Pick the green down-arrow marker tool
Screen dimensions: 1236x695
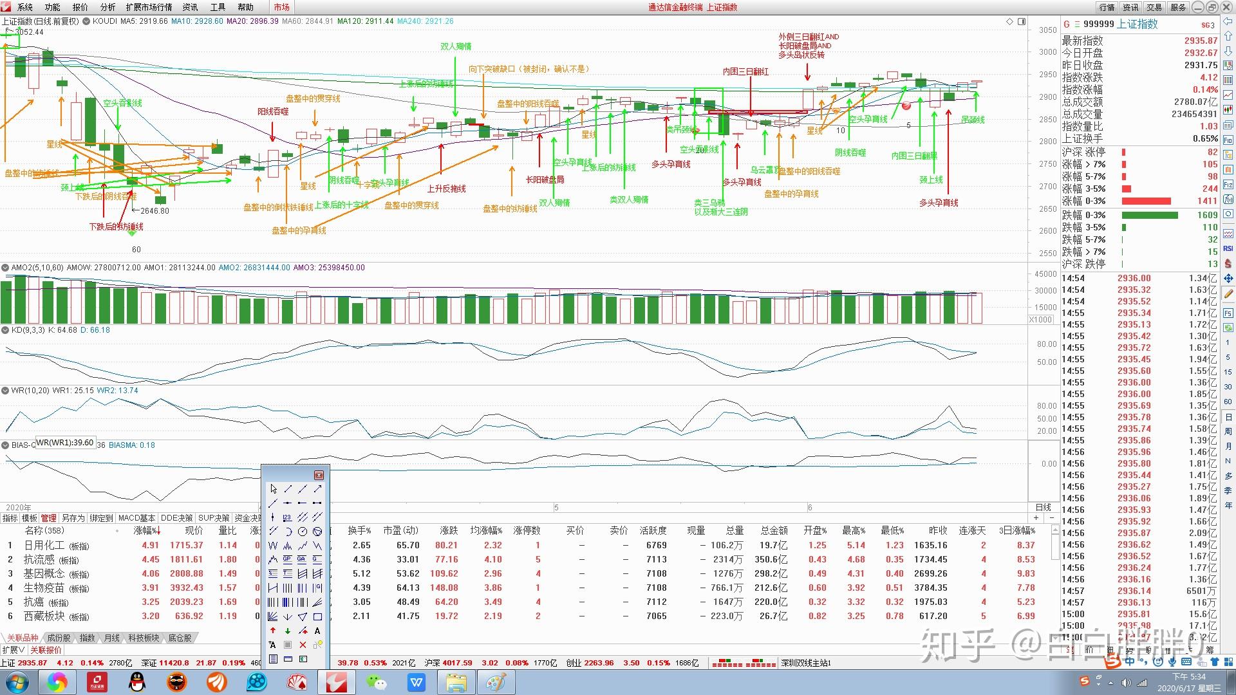pos(288,631)
